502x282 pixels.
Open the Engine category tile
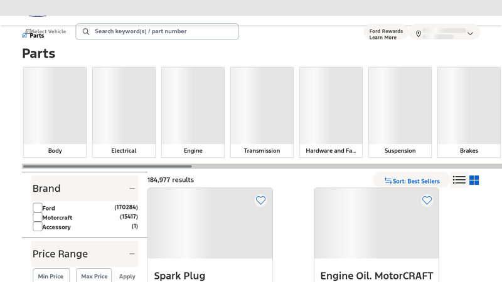[x=193, y=112]
